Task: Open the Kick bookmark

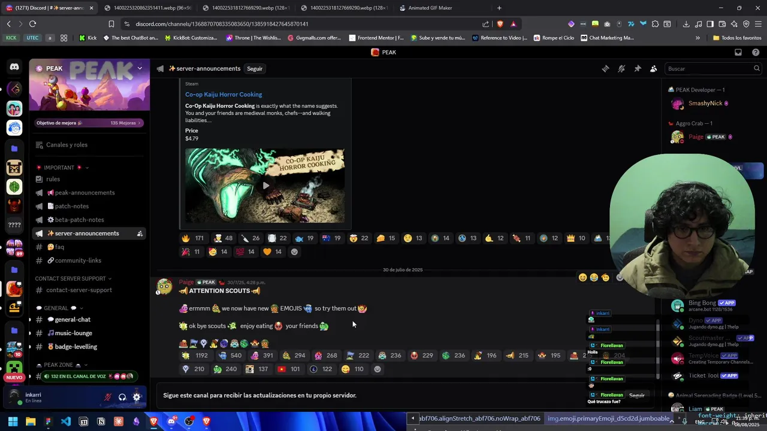Action: point(87,38)
